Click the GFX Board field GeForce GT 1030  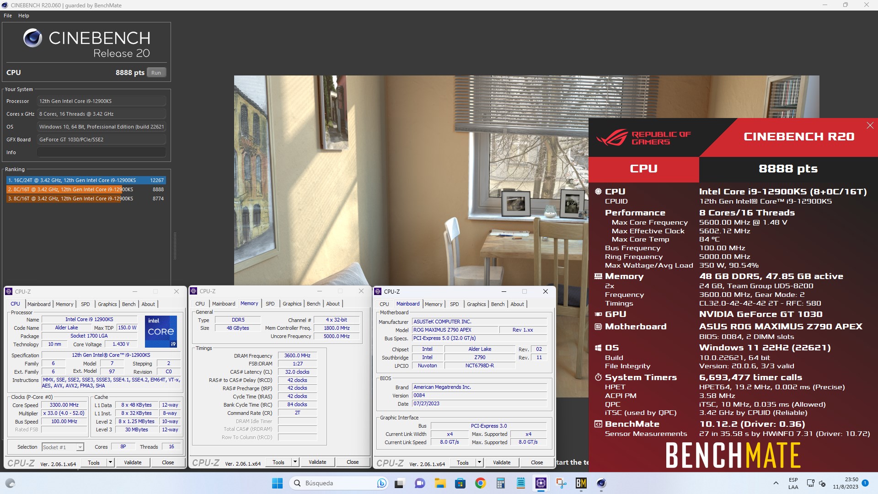[x=102, y=140]
